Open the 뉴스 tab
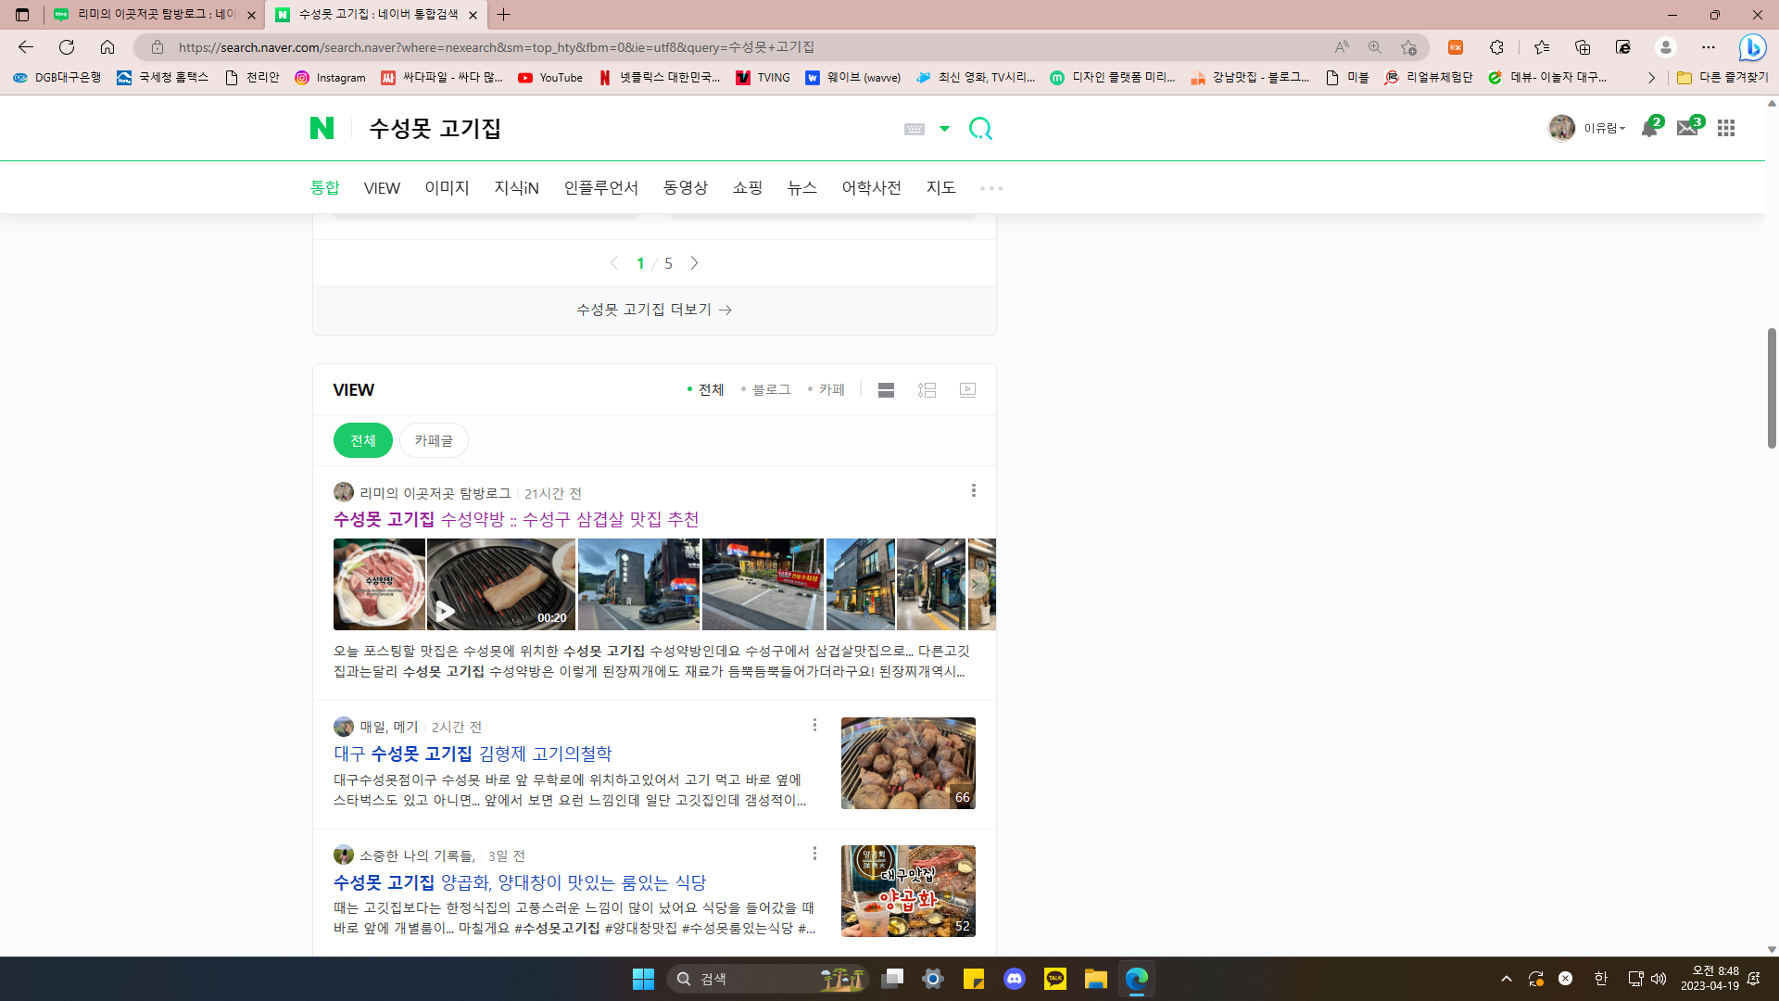 (x=801, y=187)
